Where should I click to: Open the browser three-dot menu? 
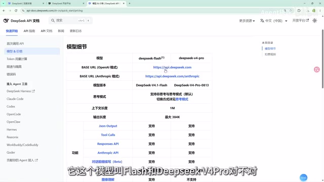320,11
